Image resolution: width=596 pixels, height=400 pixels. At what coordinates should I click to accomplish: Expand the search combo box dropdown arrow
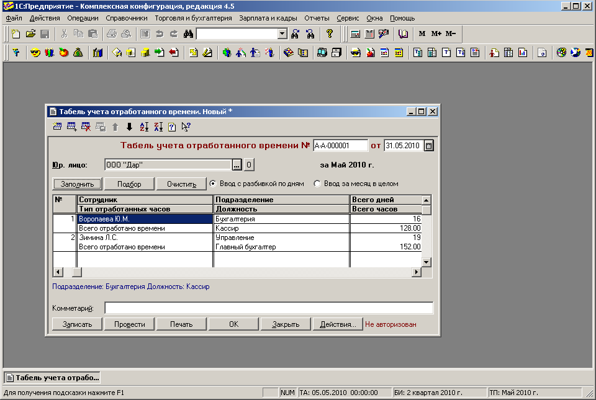tap(282, 33)
